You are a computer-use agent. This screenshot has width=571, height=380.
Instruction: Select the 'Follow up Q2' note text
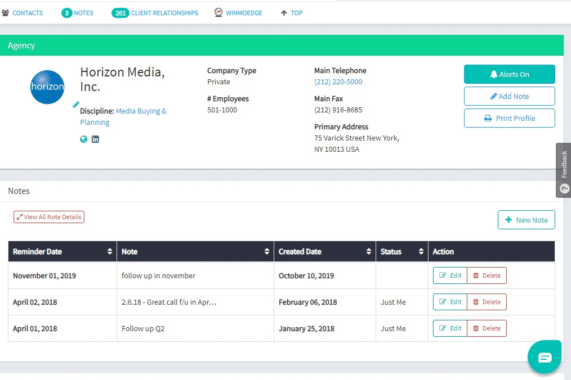point(143,329)
